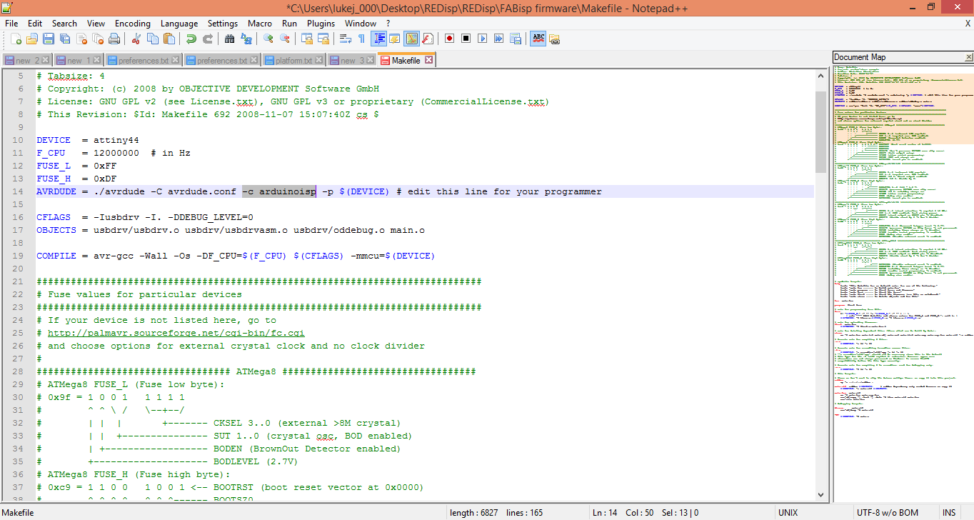This screenshot has height=520, width=974.
Task: Switch to the platform.txt tab
Action: [x=291, y=61]
